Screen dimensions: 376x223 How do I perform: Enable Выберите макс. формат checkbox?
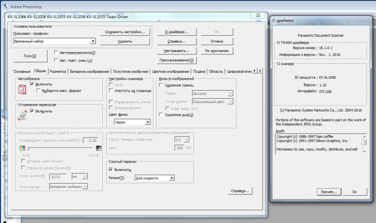[x=39, y=90]
